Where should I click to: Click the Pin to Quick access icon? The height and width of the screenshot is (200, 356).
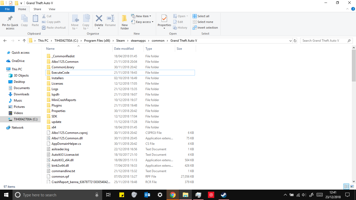pos(10,19)
